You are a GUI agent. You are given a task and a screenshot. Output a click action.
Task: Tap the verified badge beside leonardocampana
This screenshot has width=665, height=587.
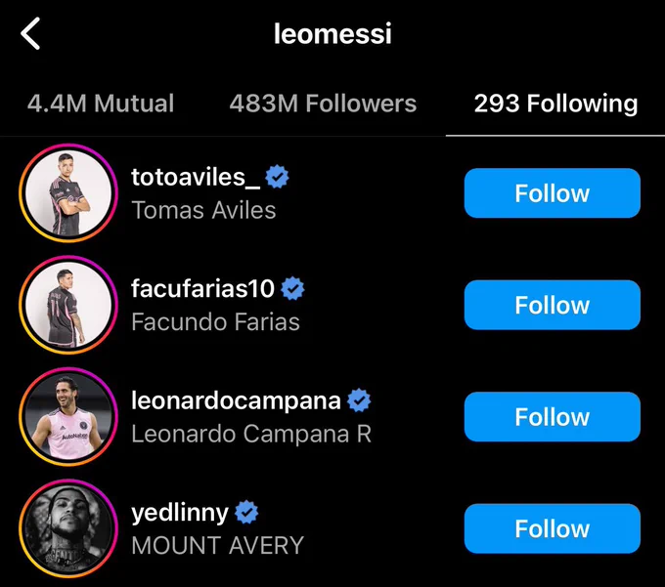[359, 399]
